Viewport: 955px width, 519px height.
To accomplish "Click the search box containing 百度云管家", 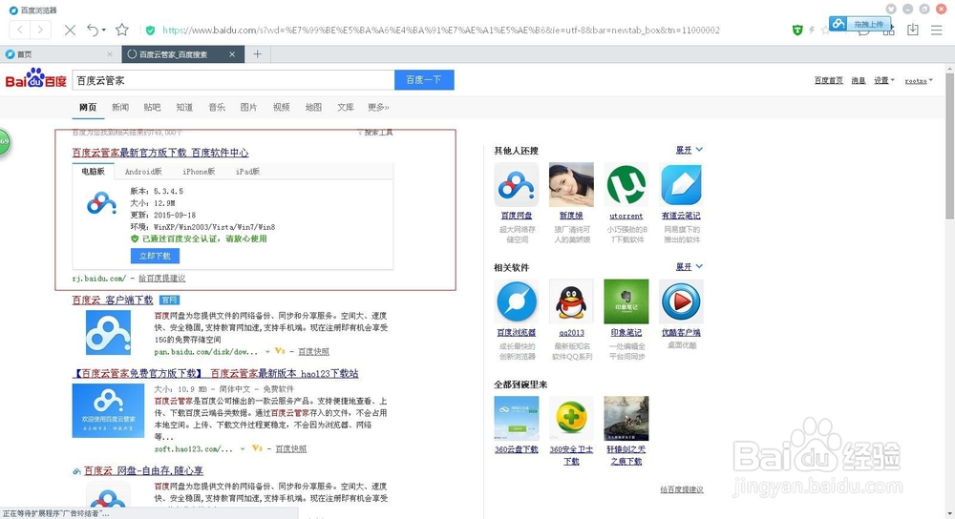I will click(x=233, y=80).
